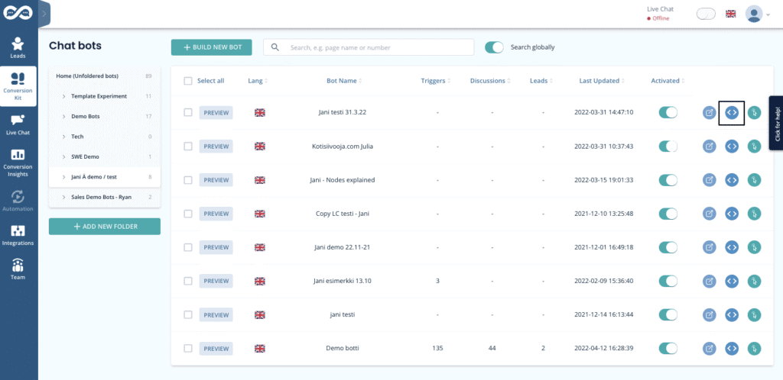Toggle the Search globally switch
Image resolution: width=783 pixels, height=380 pixels.
coord(495,47)
